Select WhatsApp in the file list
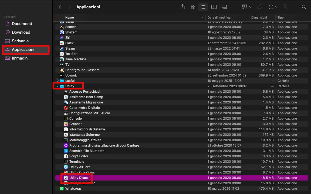311x194 pixels. click(x=73, y=188)
